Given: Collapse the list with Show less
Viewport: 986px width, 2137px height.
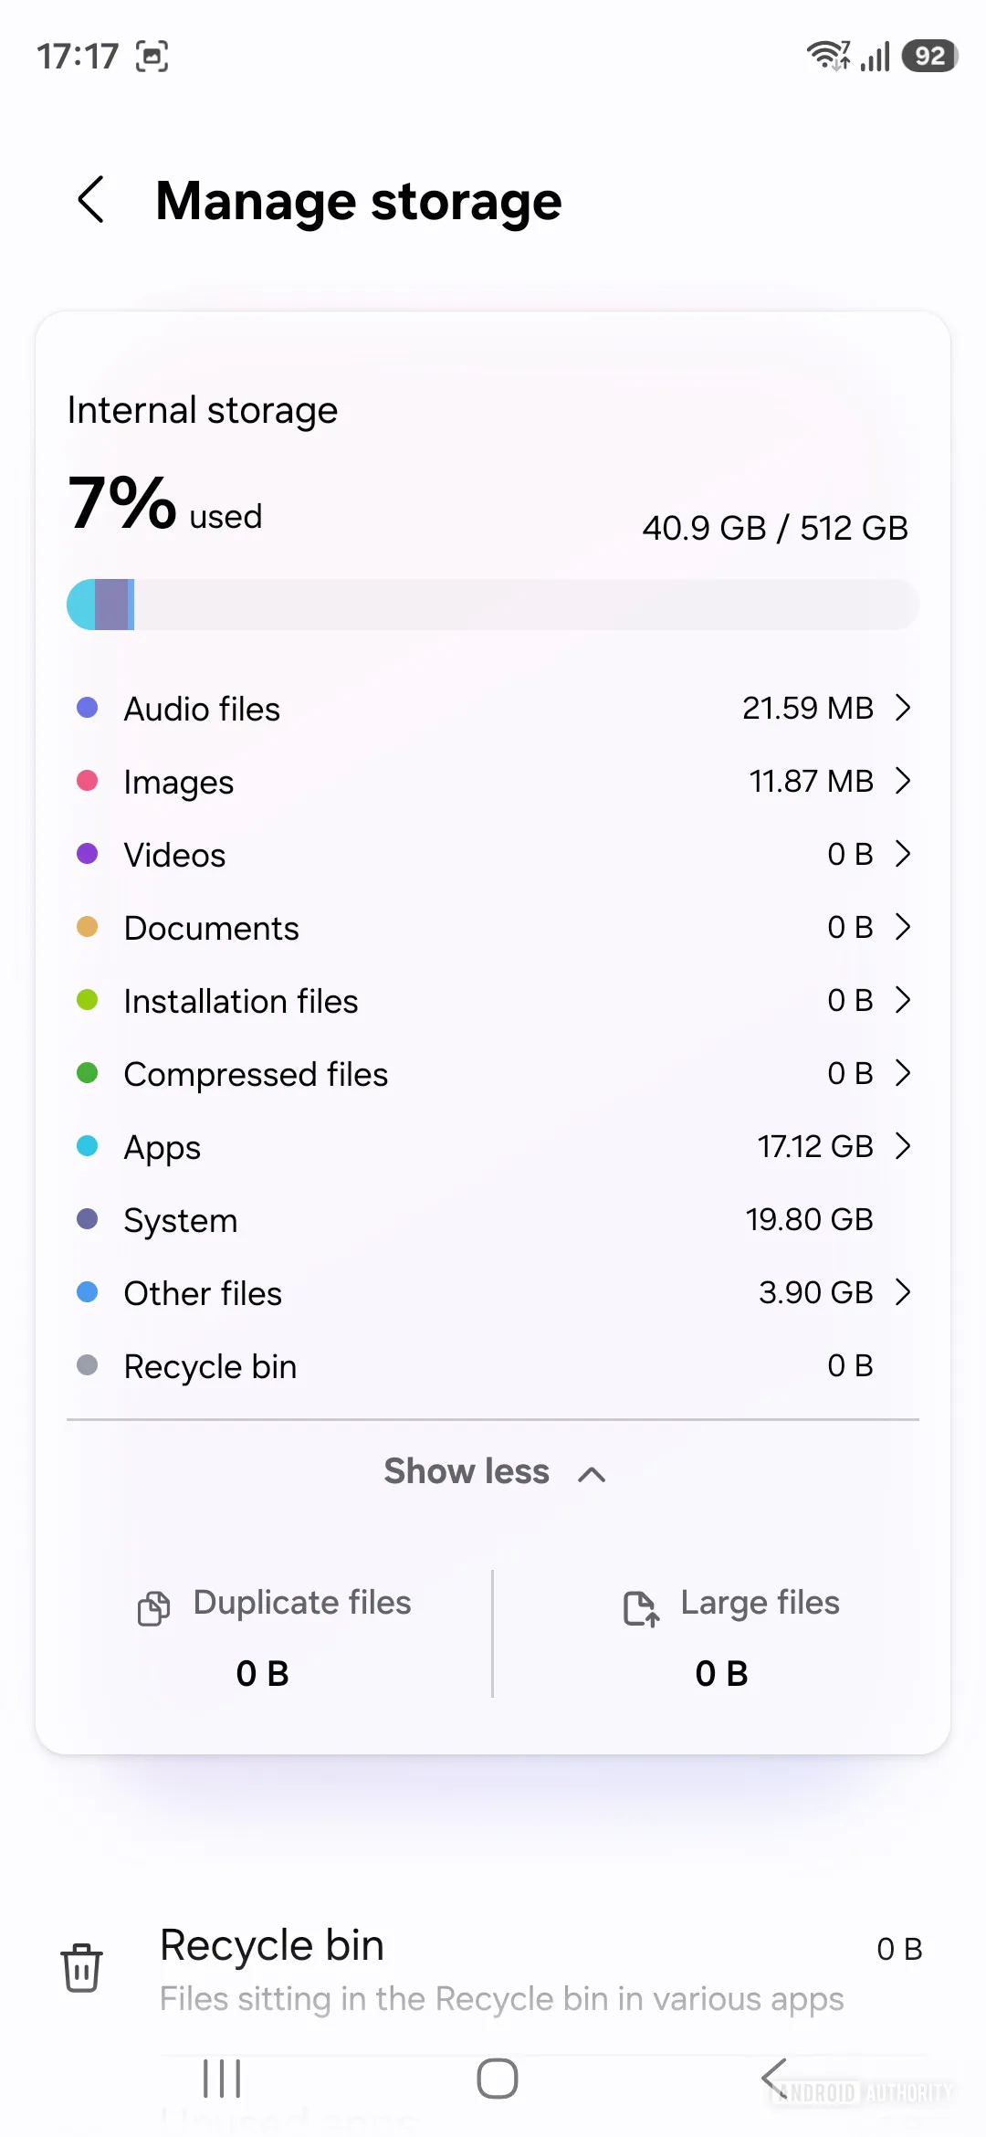Looking at the screenshot, I should point(493,1472).
